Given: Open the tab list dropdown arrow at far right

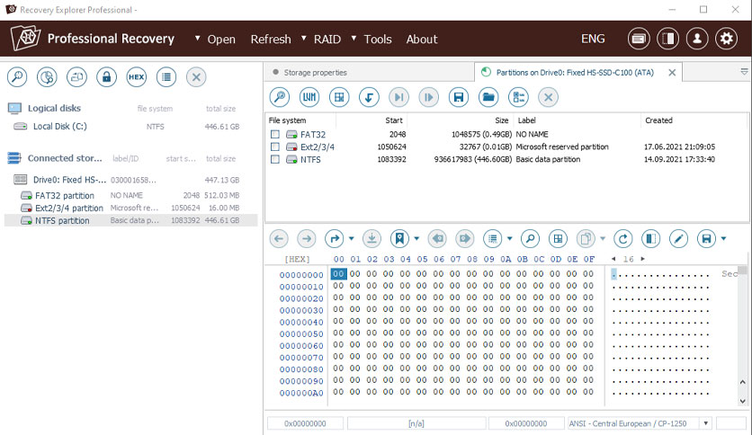Looking at the screenshot, I should 744,72.
